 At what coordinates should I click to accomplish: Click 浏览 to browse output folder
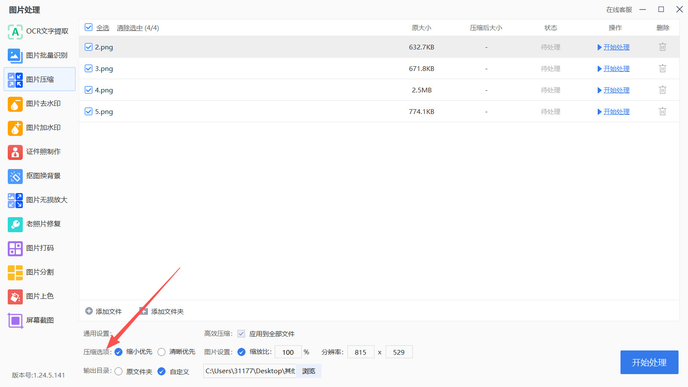(x=309, y=371)
